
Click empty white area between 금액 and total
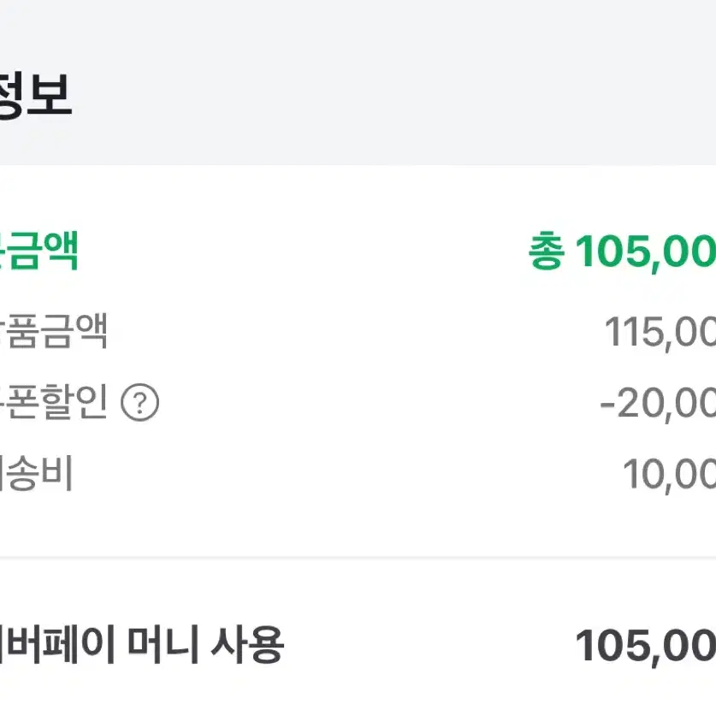coord(301,251)
